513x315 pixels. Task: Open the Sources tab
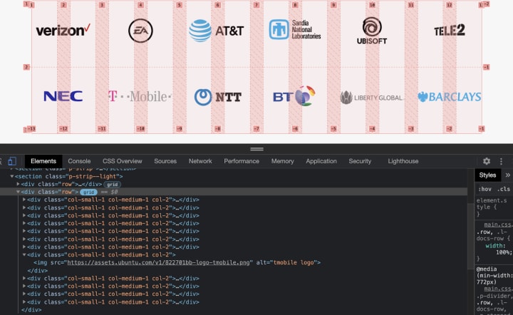pyautogui.click(x=165, y=161)
